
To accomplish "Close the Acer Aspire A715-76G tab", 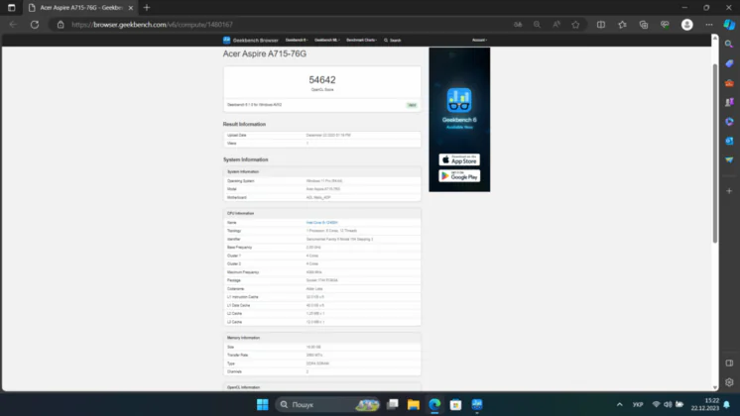I will [x=131, y=8].
